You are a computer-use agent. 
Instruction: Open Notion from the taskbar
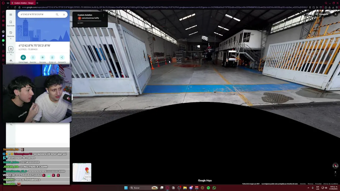(x=173, y=188)
